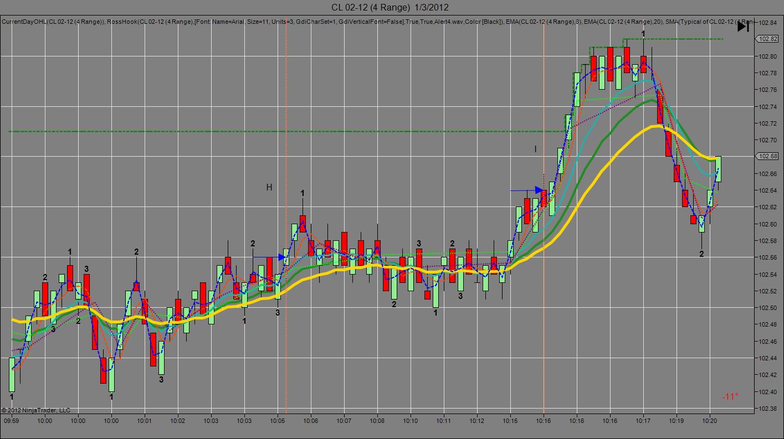Click the 102.72 price axis label
Screen dimensions: 784x439
(x=767, y=123)
